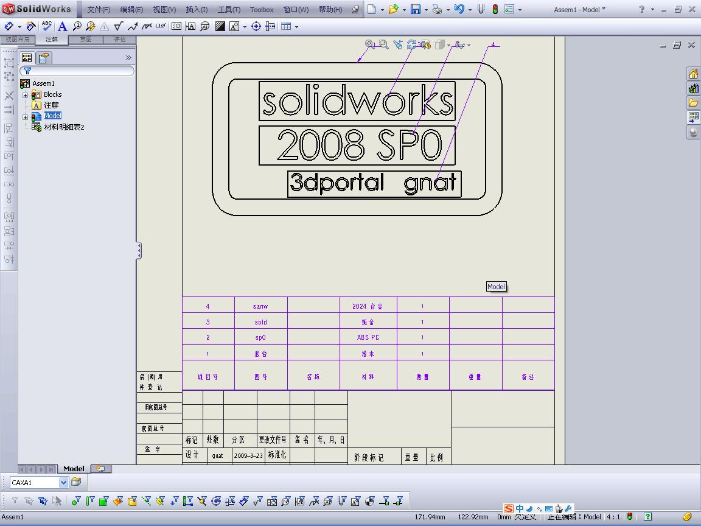Switch to the 视图布局 tab
The height and width of the screenshot is (526, 701).
coord(18,40)
